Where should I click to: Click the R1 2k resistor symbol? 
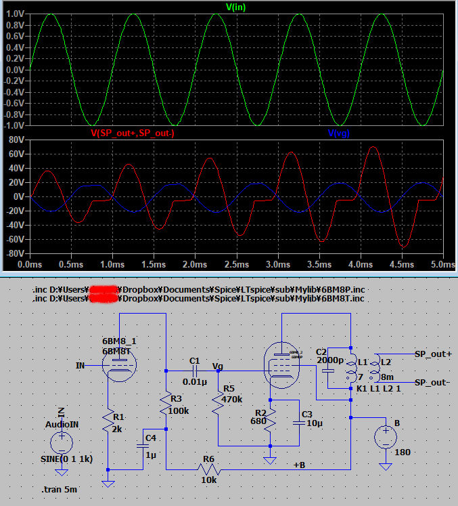click(107, 424)
